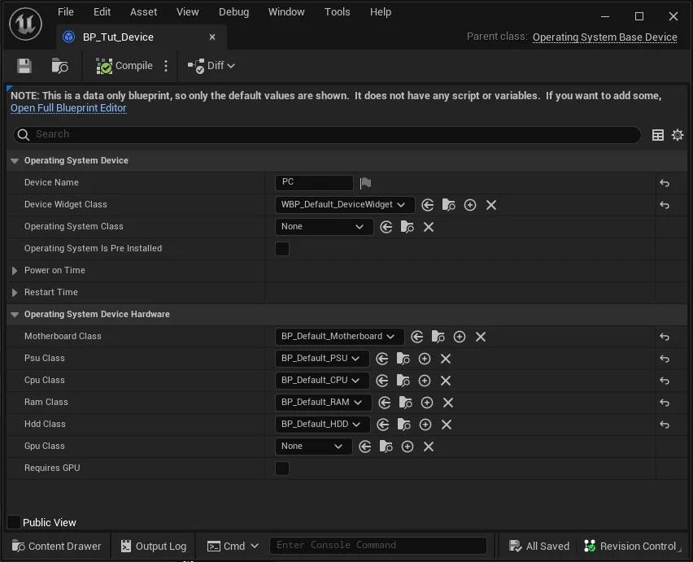Viewport: 693px width, 562px height.
Task: Toggle Operating System Is Pre Installed checkbox
Action: (282, 249)
